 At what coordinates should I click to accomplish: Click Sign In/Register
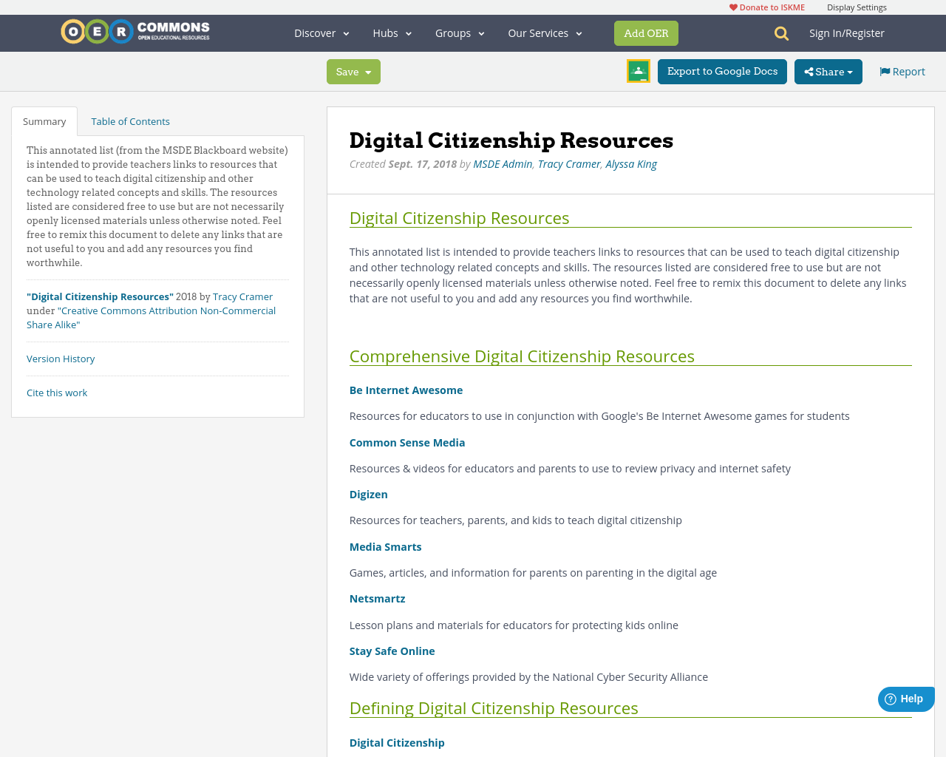coord(846,33)
